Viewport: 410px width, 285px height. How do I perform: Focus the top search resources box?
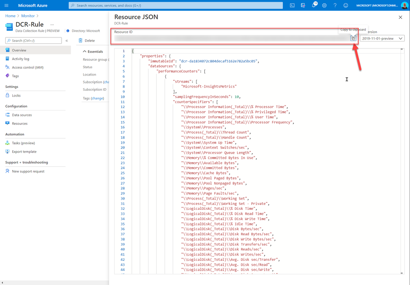(176, 5)
